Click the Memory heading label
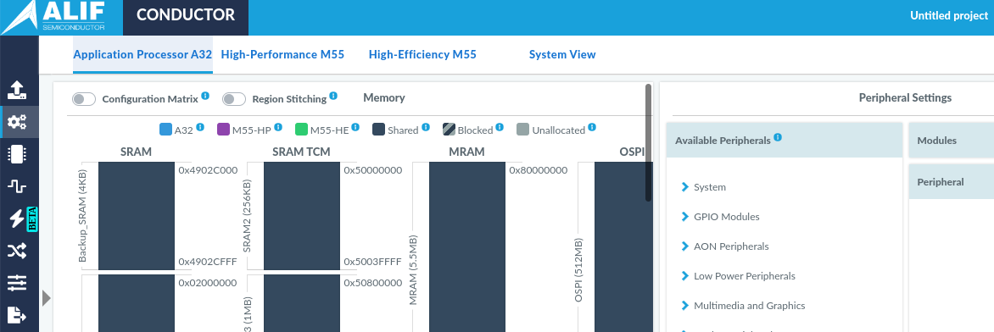Screen dimensions: 994x332 point(384,97)
